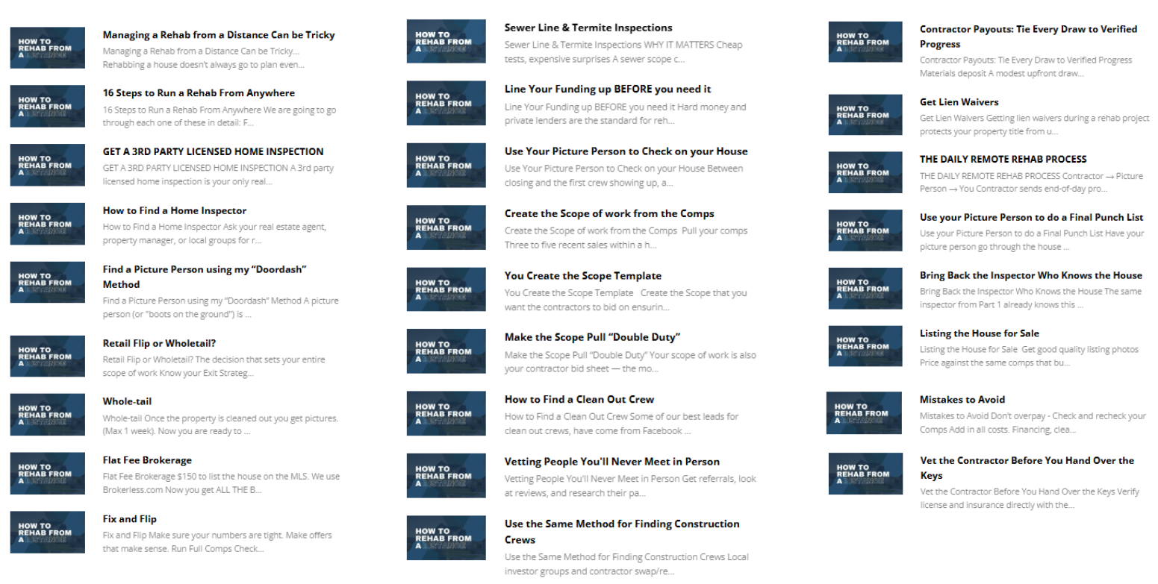This screenshot has height=584, width=1158.
Task: Open "Vet the Contractor Before You Hand Over the Keys"
Action: [x=1027, y=468]
